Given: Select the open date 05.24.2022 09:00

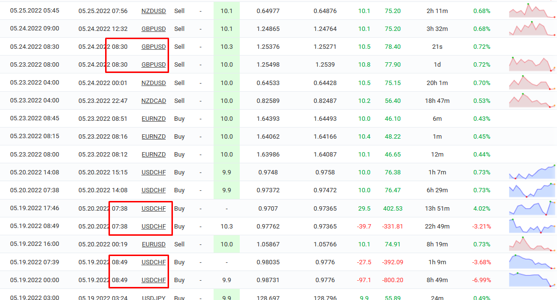Looking at the screenshot, I should pyautogui.click(x=34, y=29).
